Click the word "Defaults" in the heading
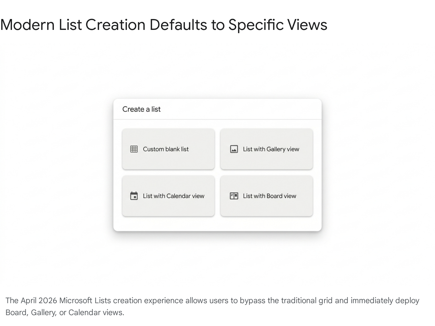 [178, 25]
